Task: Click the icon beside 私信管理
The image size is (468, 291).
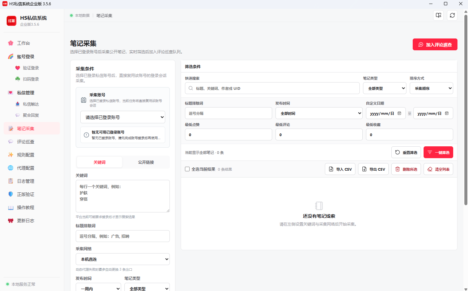Action: [11, 93]
